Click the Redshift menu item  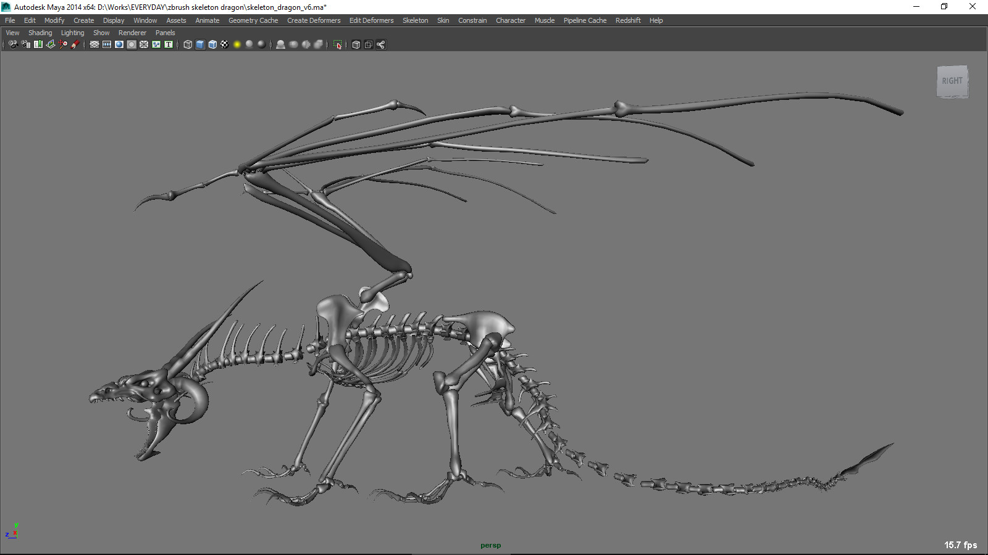click(627, 20)
